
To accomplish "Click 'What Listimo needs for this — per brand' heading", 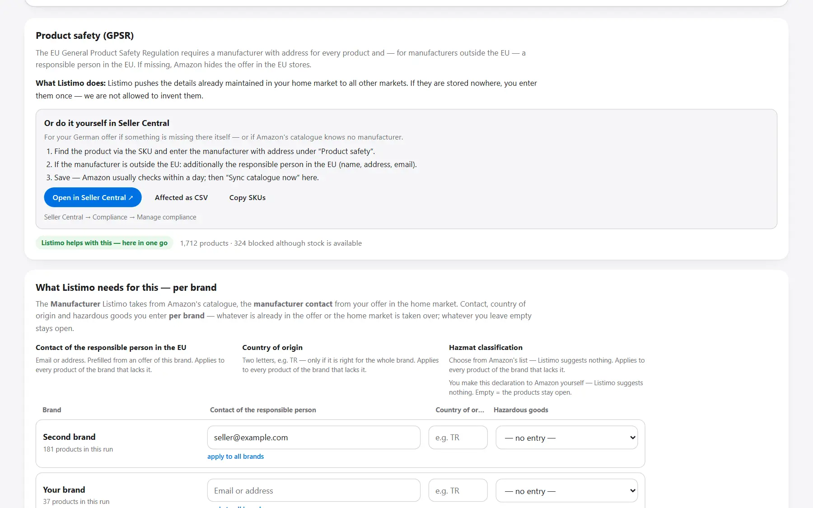I will (x=126, y=288).
